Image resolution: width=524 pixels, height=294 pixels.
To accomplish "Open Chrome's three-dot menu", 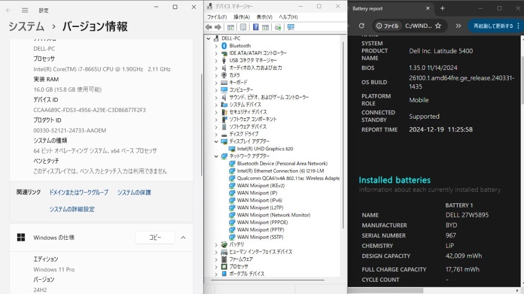I will pyautogui.click(x=518, y=26).
